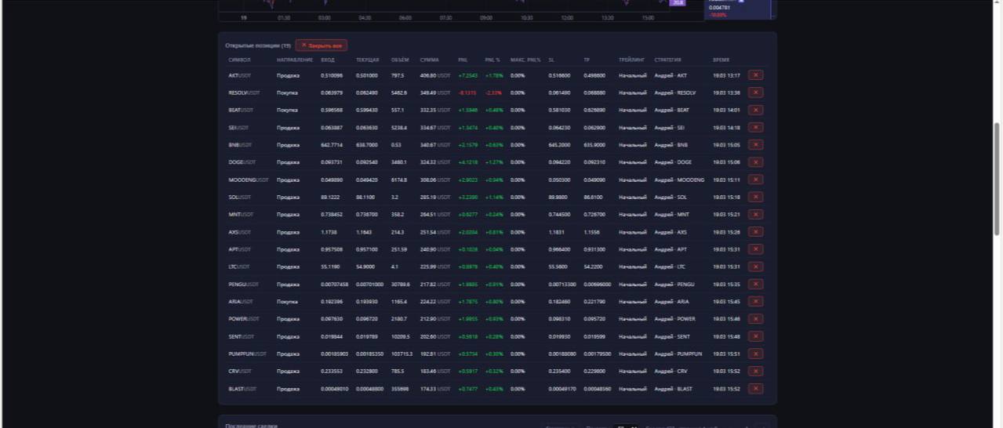
Task: Click the '55.1190' entry price of LTCUSDT
Action: point(330,267)
